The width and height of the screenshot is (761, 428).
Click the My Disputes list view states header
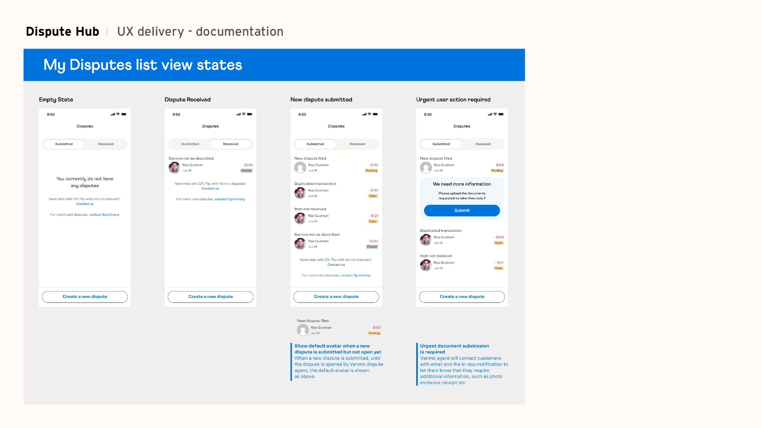[x=143, y=65]
